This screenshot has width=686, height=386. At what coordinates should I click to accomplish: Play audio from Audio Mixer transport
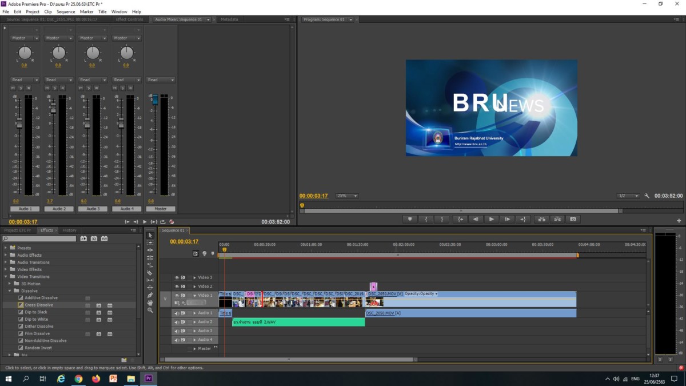click(145, 222)
